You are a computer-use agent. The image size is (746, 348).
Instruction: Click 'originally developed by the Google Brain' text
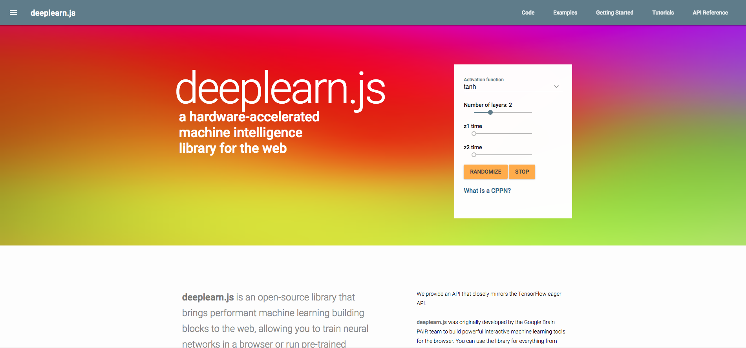click(507, 322)
